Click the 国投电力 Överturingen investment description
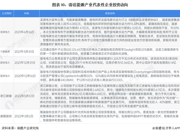180x133 pixels. [110, 76]
